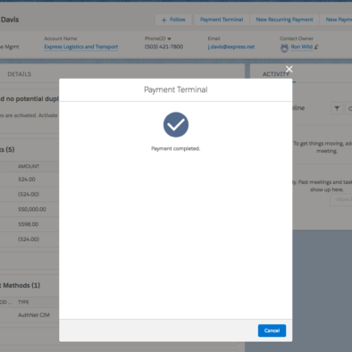Expand the Phone(2) dropdown arrow
Screen dimensions: 352x352
[169, 38]
